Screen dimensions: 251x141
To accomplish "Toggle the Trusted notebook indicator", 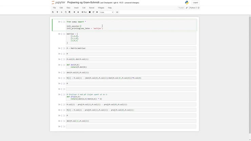I will [x=181, y=7].
